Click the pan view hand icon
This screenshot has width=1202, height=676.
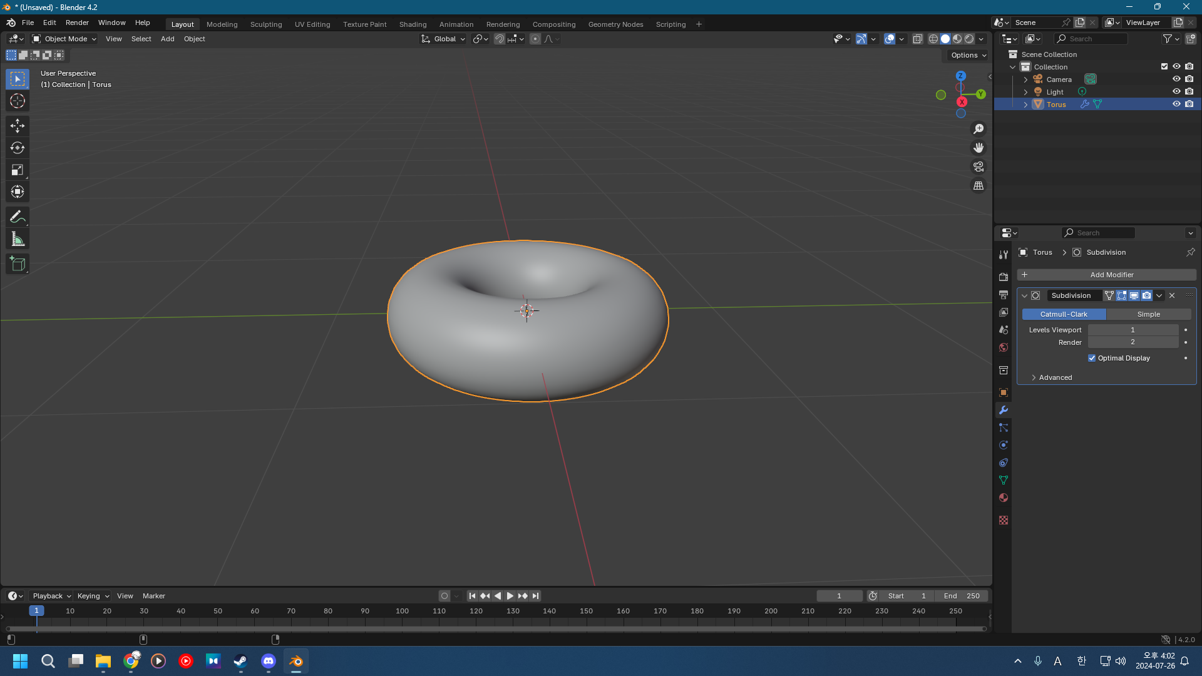click(979, 148)
